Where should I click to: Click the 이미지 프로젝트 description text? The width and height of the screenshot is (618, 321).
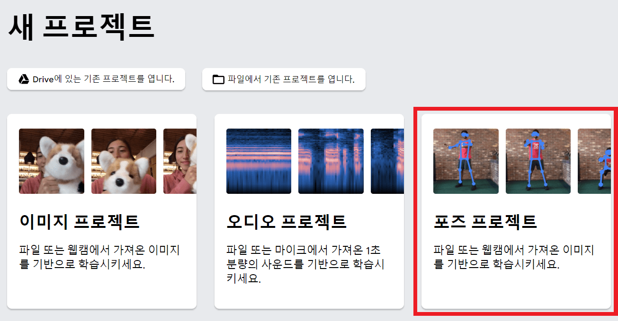click(99, 257)
